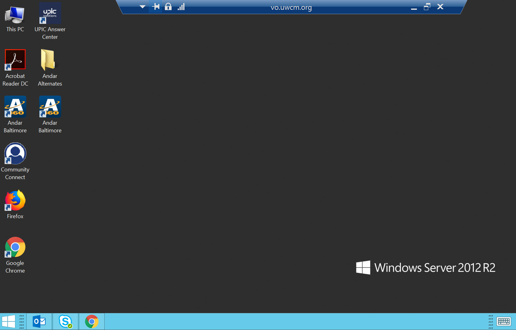
Task: Open Skype from the taskbar
Action: click(x=65, y=321)
